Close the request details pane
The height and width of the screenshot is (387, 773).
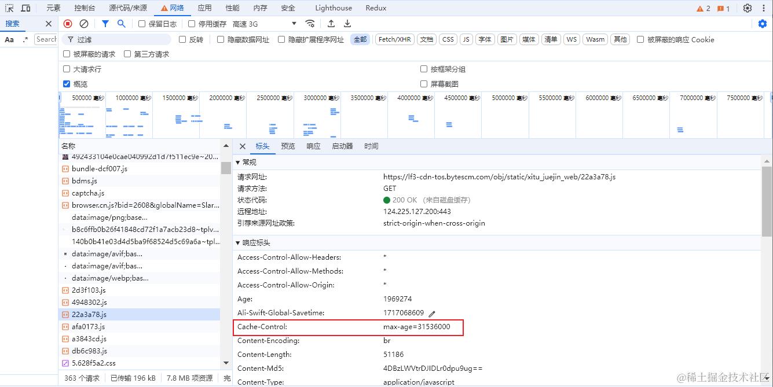[243, 146]
